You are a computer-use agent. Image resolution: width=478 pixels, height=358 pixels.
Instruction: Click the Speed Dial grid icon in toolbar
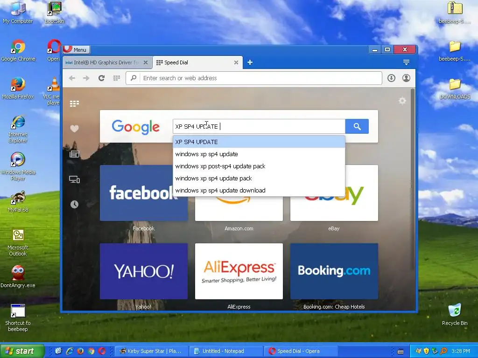116,78
